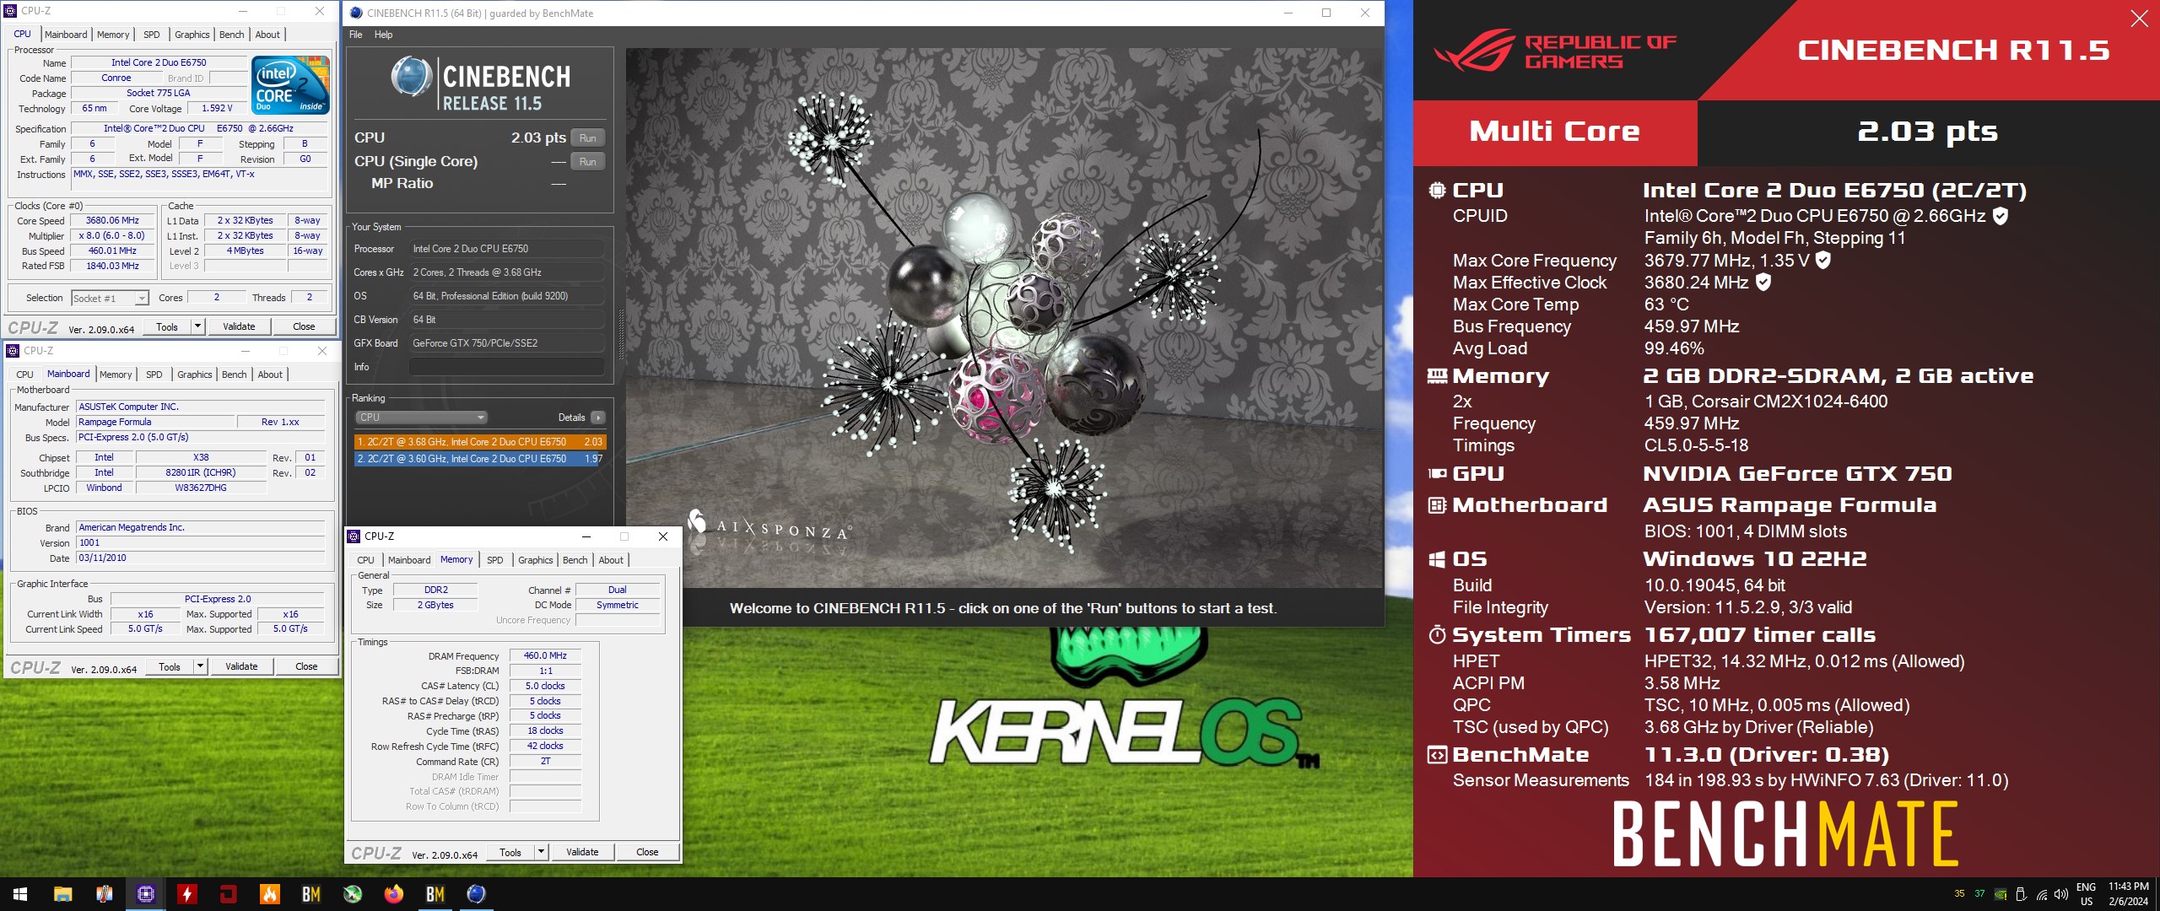2160x911 pixels.
Task: Select the Mainboard tab in the Memory CPU-Z window
Action: click(409, 560)
